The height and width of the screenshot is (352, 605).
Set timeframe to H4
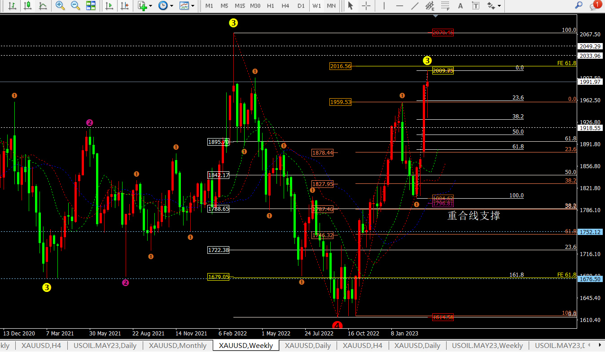click(285, 6)
